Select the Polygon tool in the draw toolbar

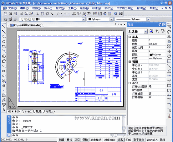pos(4,42)
